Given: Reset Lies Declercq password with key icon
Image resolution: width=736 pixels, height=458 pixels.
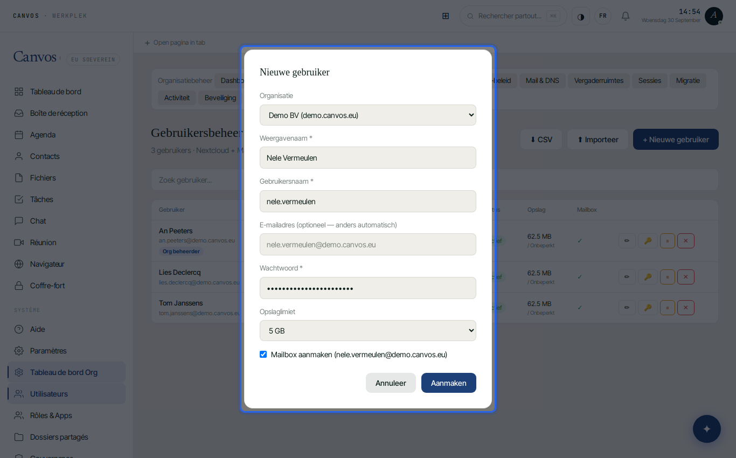Looking at the screenshot, I should pyautogui.click(x=648, y=277).
